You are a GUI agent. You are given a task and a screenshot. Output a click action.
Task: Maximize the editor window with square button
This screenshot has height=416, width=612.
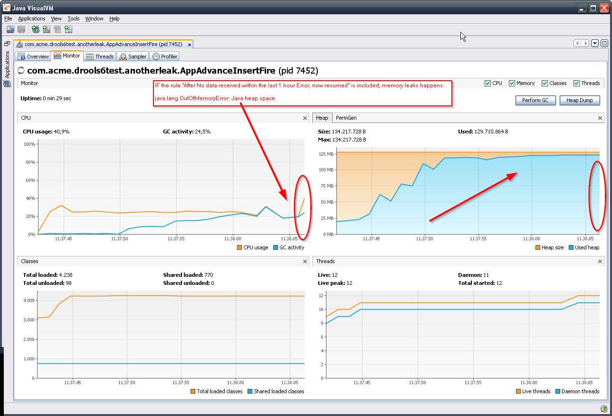point(604,43)
